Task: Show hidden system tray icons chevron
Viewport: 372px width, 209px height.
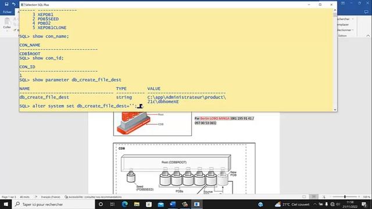Action: coord(315,204)
